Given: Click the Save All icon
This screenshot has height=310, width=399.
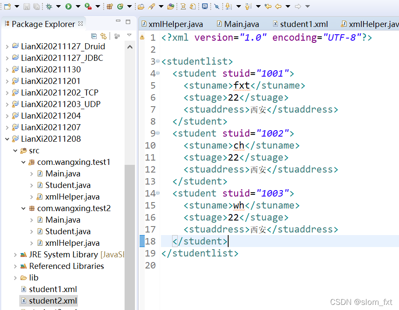Looking at the screenshot, I should [x=36, y=6].
